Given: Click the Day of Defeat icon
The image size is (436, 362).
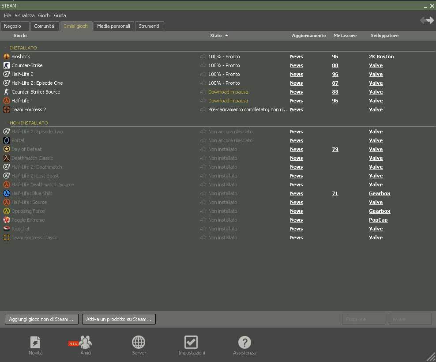Looking at the screenshot, I should click(x=6, y=149).
